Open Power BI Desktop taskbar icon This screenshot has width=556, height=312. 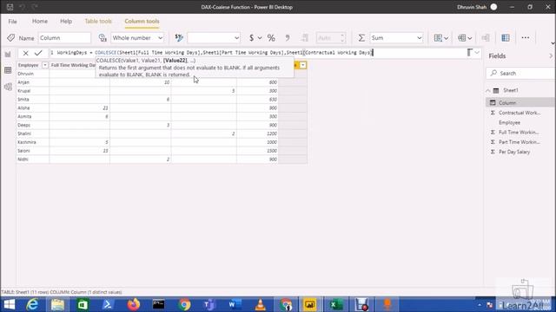click(x=309, y=304)
